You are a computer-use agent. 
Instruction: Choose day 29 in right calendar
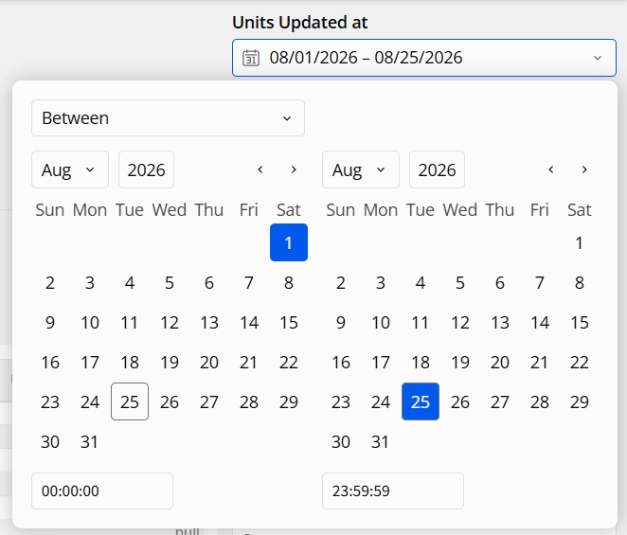[x=580, y=401]
